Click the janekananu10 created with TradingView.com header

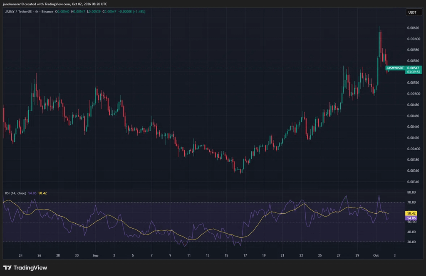click(x=55, y=4)
